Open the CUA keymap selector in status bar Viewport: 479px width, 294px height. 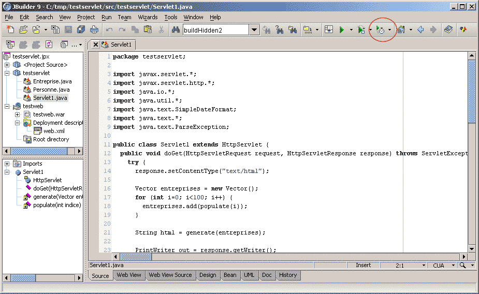[x=442, y=266]
